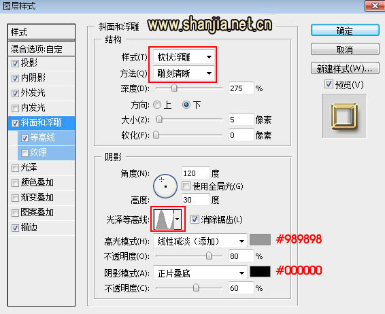
Task: Open the 样式 dropdown showing 枕状浮雕
Action: (184, 57)
